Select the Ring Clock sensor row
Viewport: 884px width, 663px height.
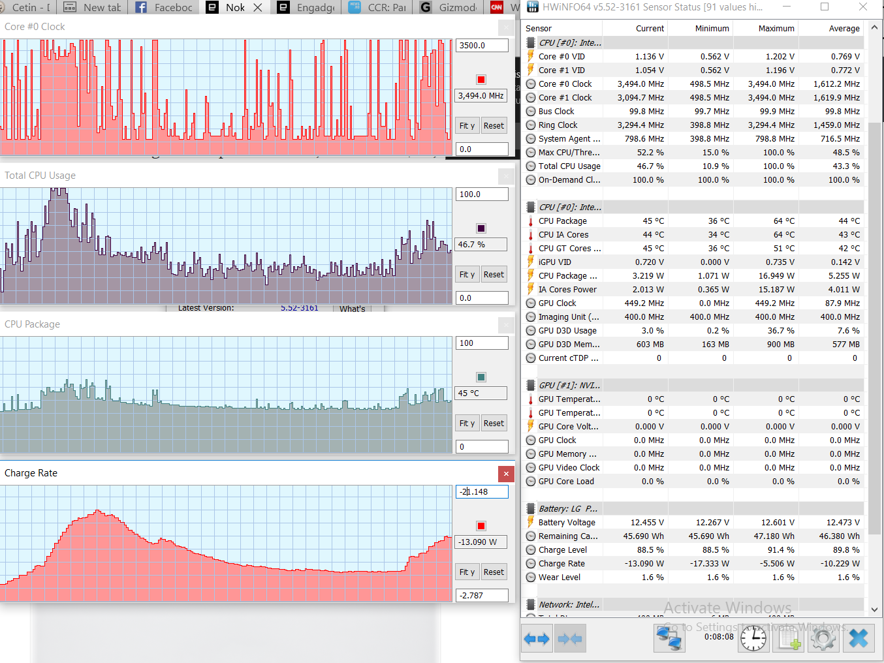pyautogui.click(x=694, y=125)
